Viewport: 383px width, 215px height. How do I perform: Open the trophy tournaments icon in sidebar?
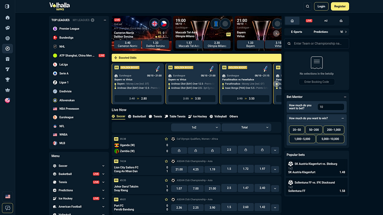[x=7, y=80]
